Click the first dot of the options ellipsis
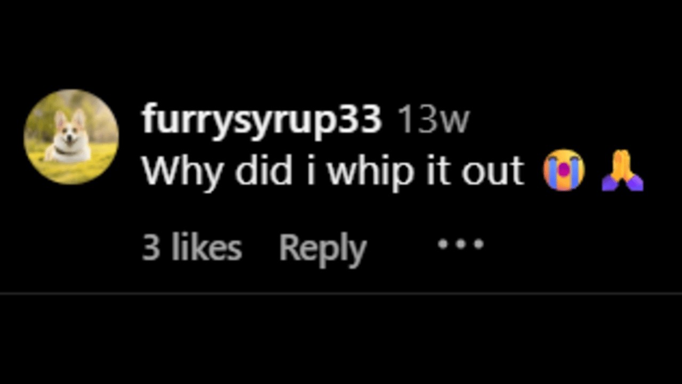Image resolution: width=682 pixels, height=384 pixels. point(442,244)
